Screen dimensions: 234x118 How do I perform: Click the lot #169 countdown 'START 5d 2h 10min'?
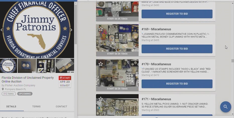(117, 54)
